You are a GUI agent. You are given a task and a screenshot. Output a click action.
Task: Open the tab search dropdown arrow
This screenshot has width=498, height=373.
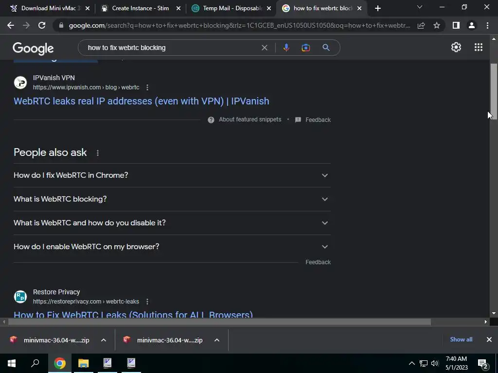420,7
